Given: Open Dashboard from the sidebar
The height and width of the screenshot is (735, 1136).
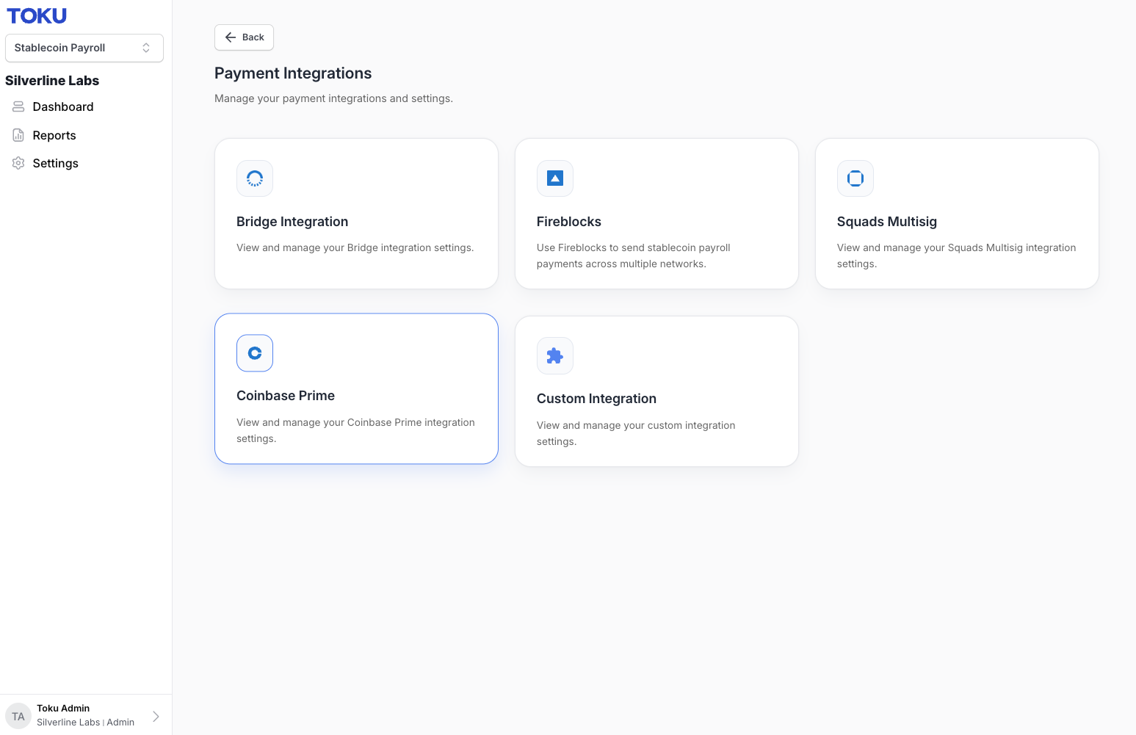Looking at the screenshot, I should [x=63, y=106].
